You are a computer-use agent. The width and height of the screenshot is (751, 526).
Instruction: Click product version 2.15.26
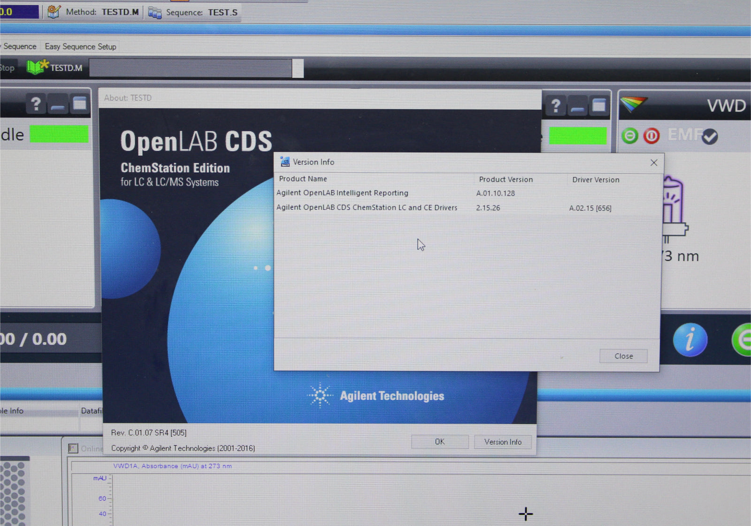488,208
